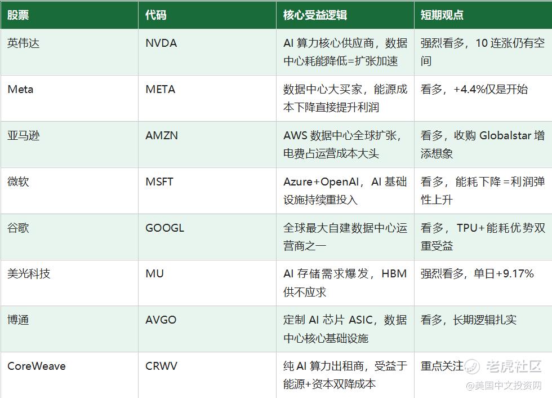Screen dimensions: 552x398
Task: Select the NVDA ticker cell
Action: tap(207, 52)
